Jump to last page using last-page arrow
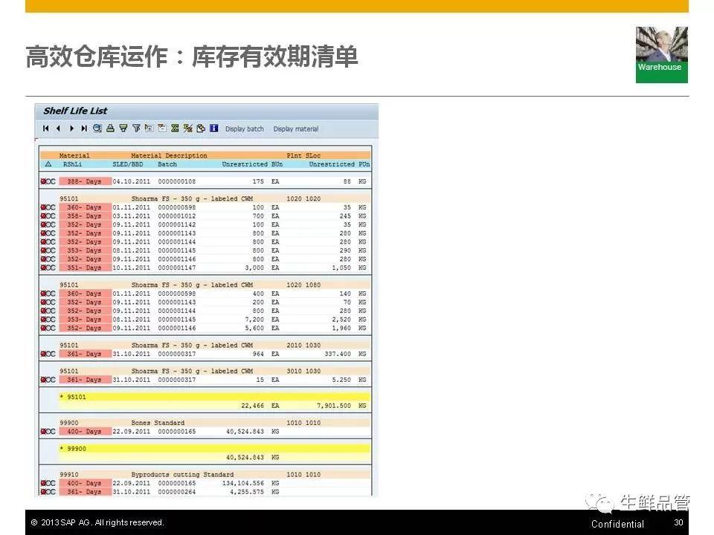This screenshot has height=535, width=714. click(84, 129)
